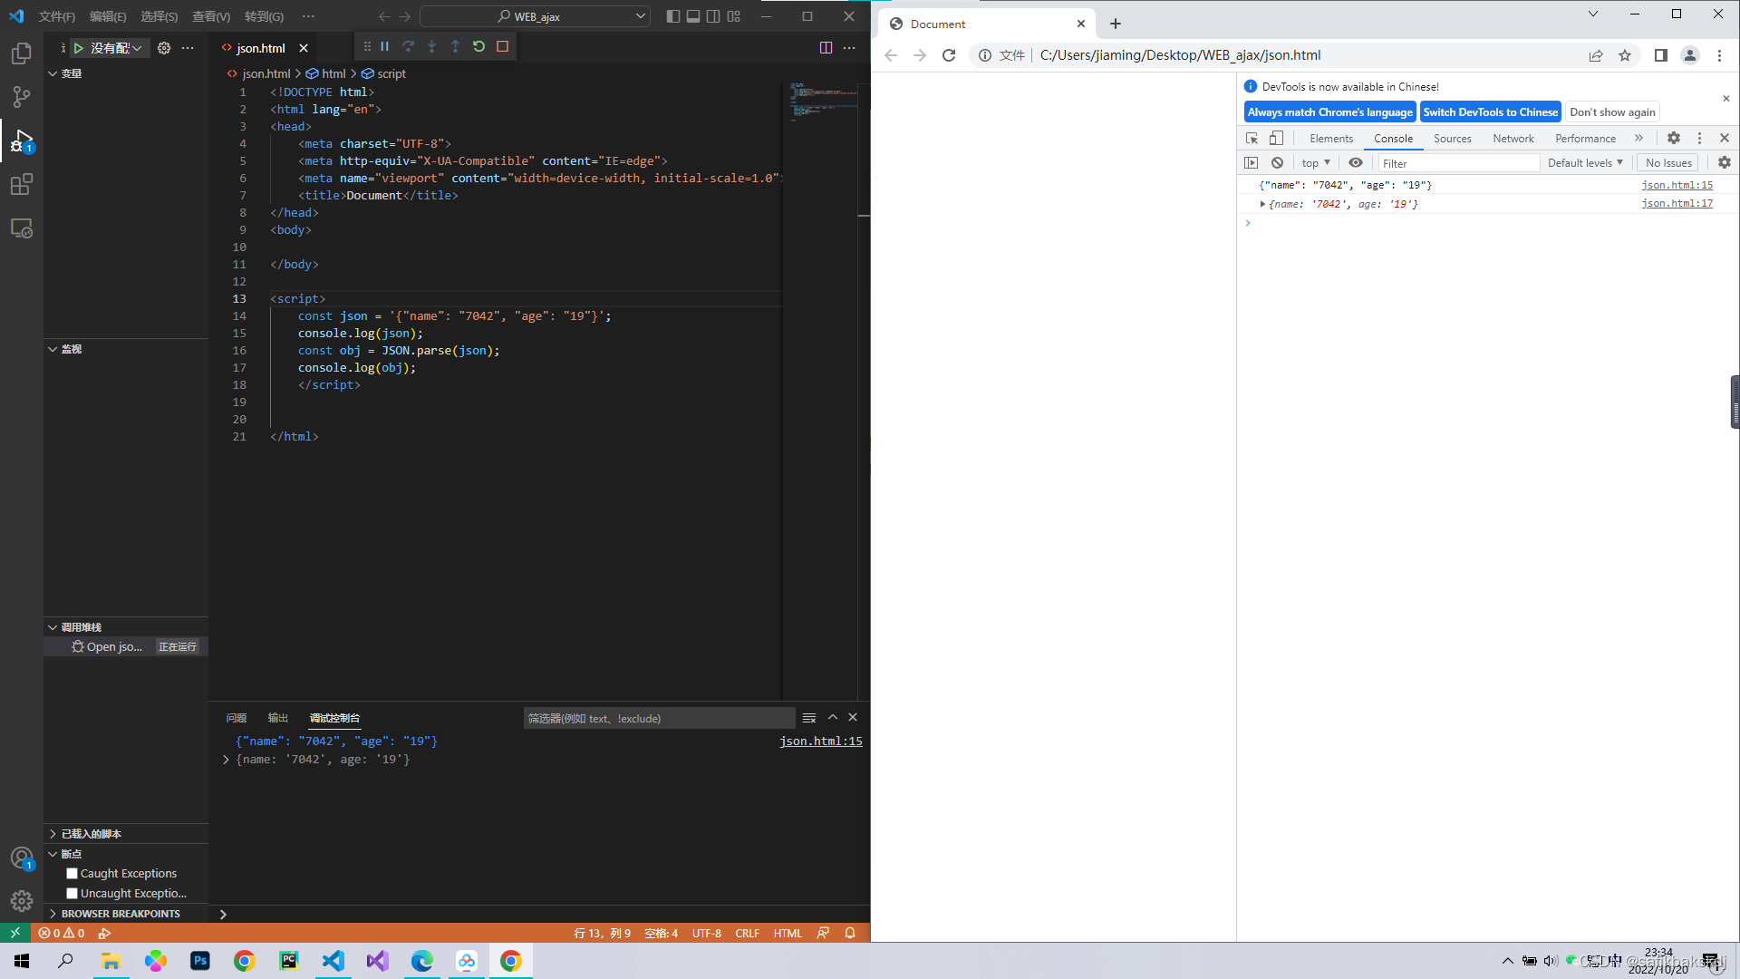Switch to the Network tab
Viewport: 1740px width, 979px height.
1513,139
